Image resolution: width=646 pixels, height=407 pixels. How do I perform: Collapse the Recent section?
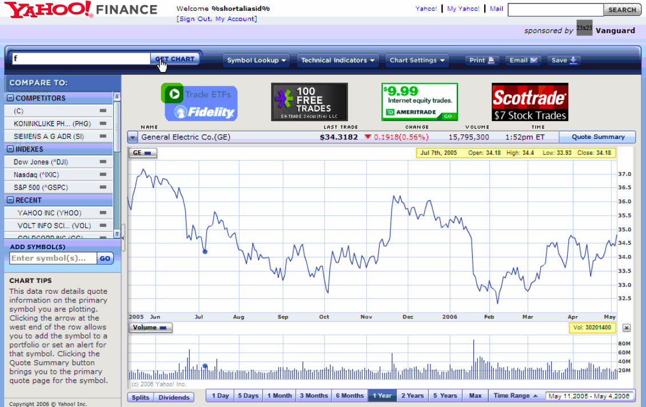tap(10, 200)
